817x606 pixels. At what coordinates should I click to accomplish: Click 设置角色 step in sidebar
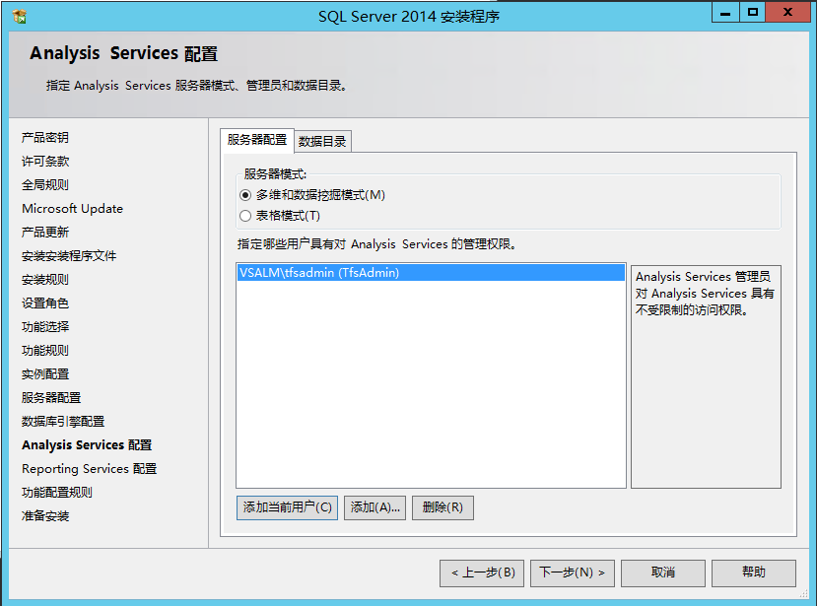click(45, 303)
